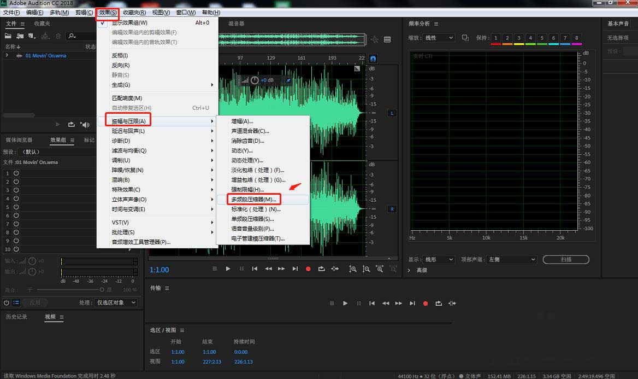Click the Play button in the Transport panel

345,304
